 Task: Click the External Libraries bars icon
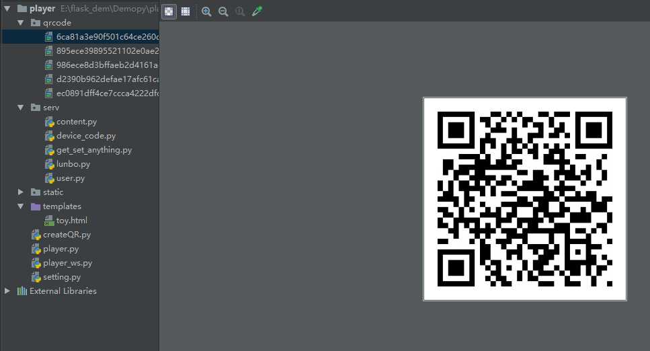coord(22,291)
